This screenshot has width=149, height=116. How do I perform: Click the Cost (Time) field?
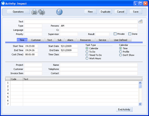[31, 54]
